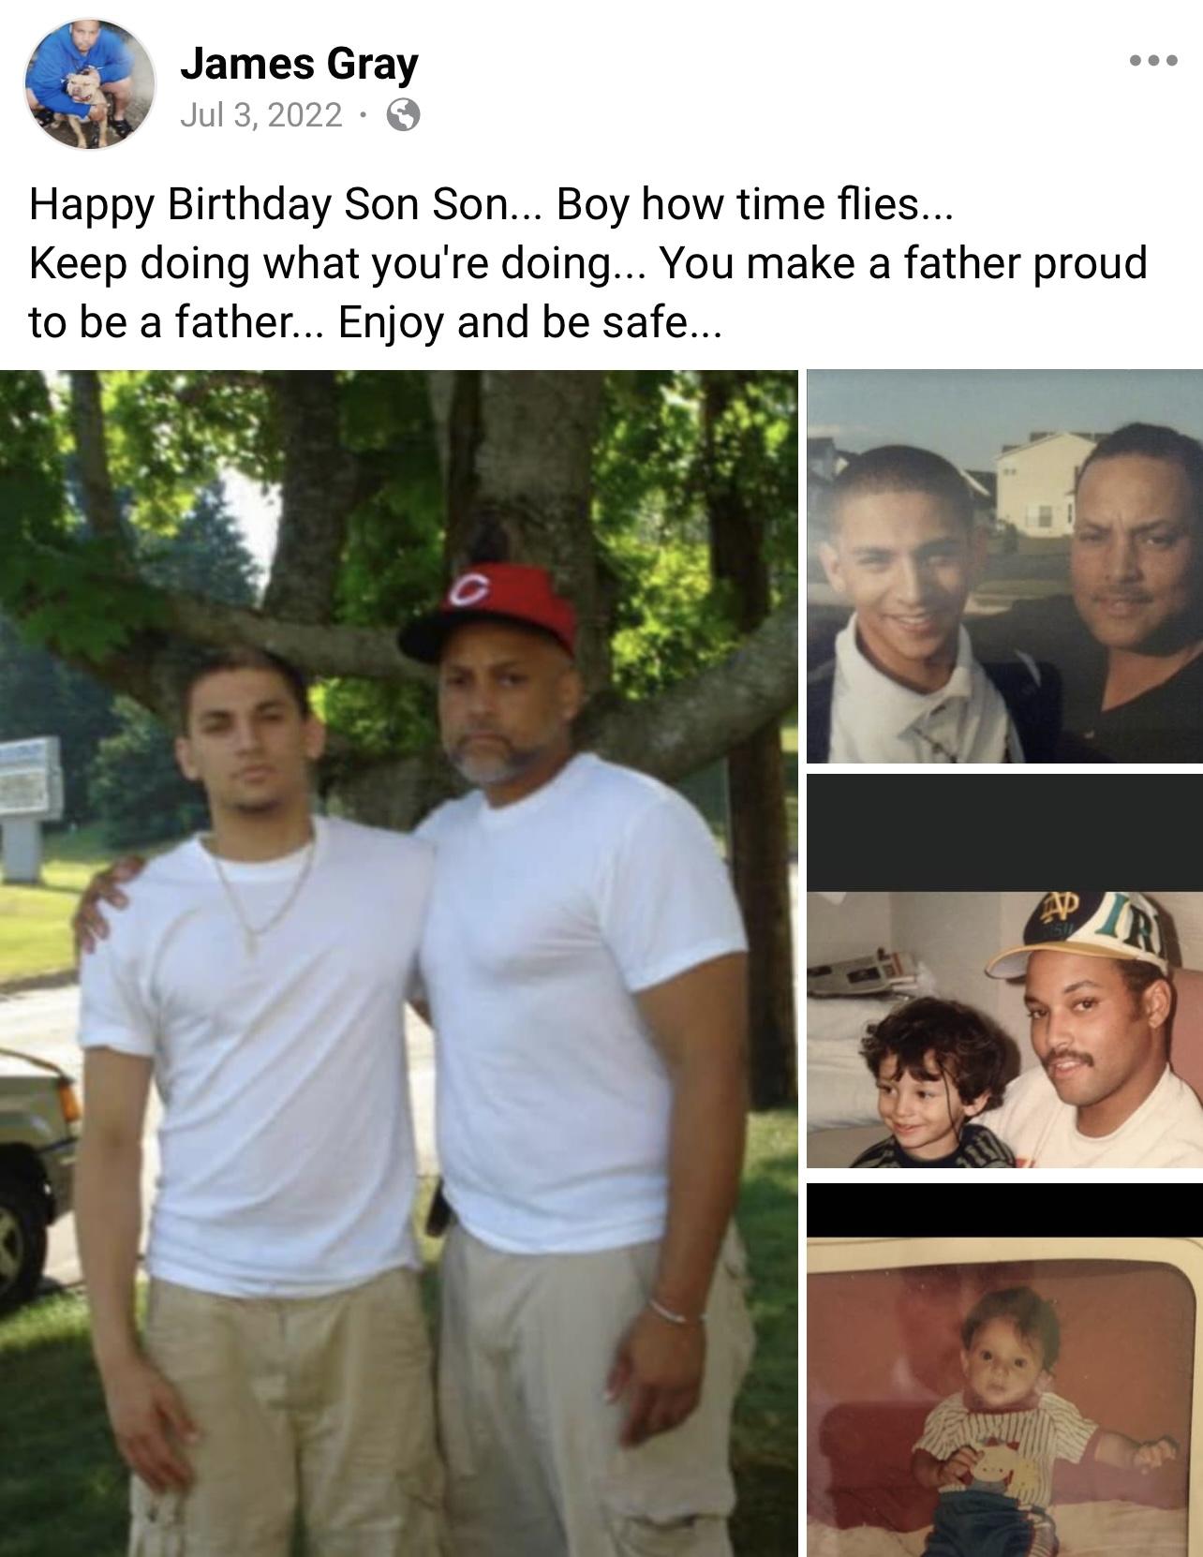The height and width of the screenshot is (1557, 1203).
Task: Open the large photo of two men in white shirts
Action: [399, 963]
